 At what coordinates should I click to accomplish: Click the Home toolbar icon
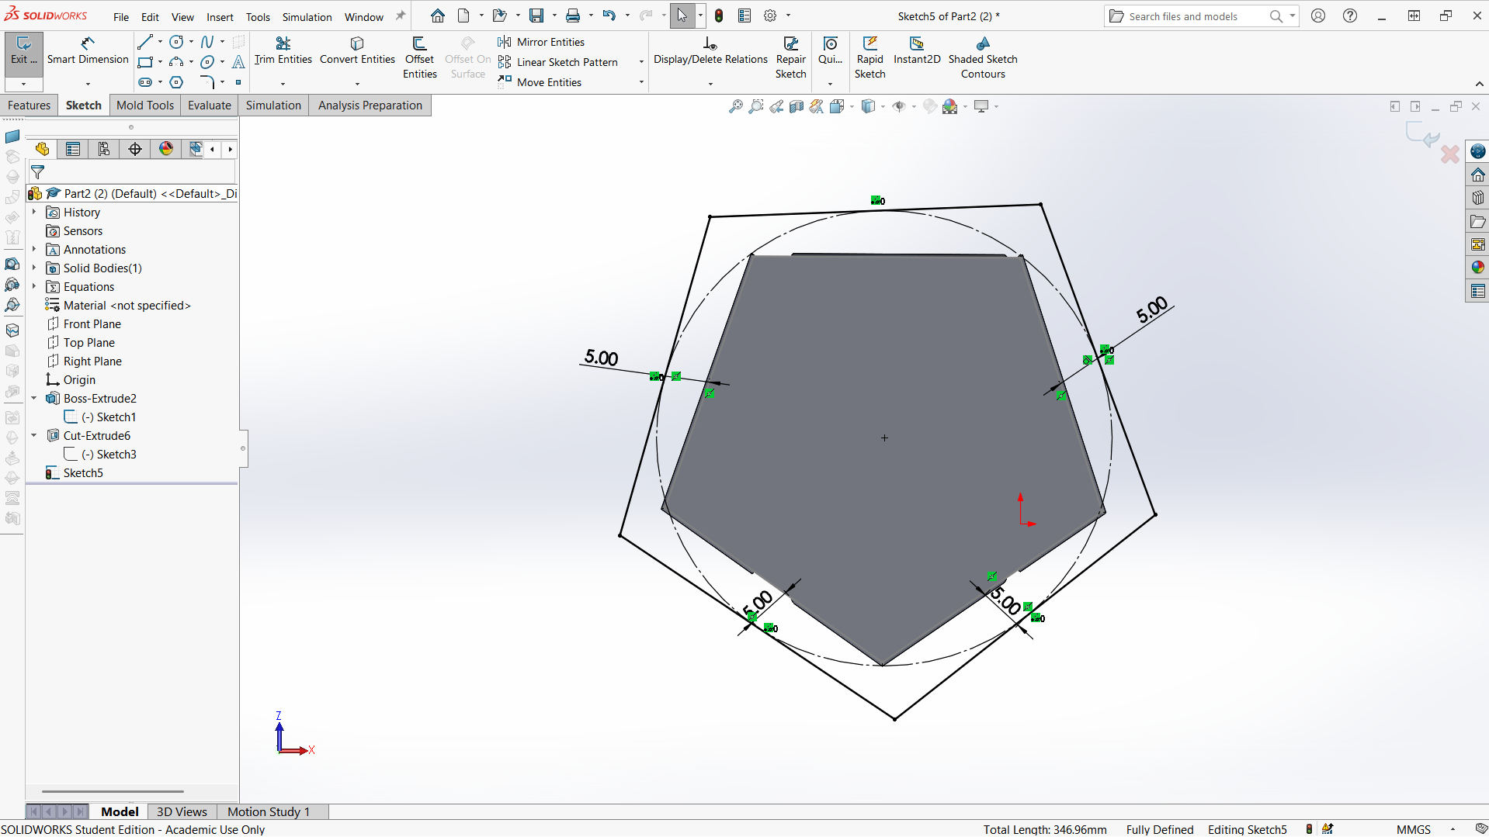(438, 16)
